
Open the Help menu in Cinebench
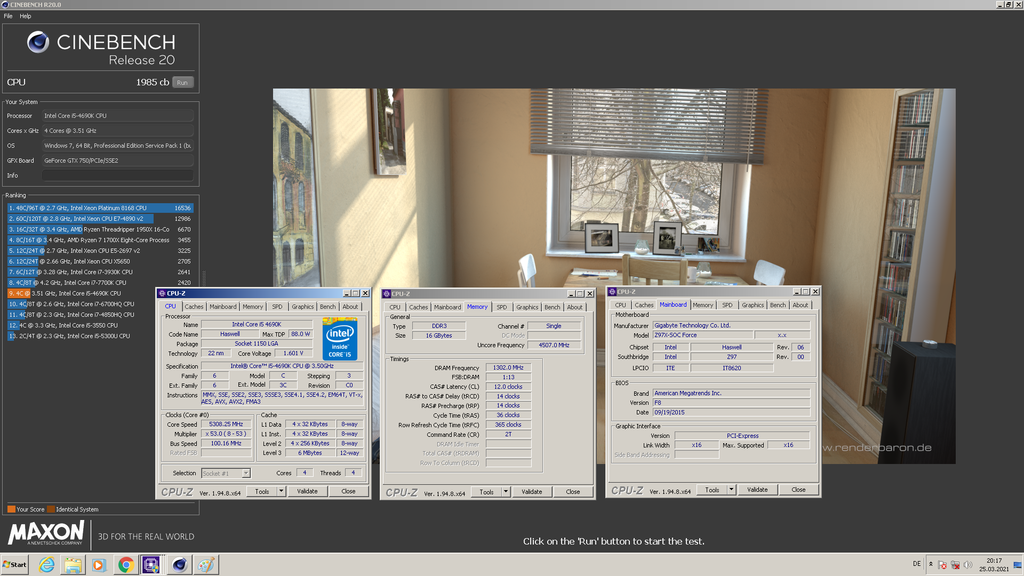pyautogui.click(x=26, y=16)
